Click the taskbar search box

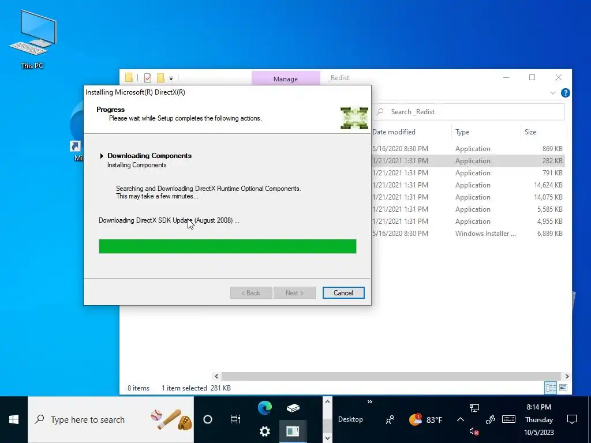[111, 420]
